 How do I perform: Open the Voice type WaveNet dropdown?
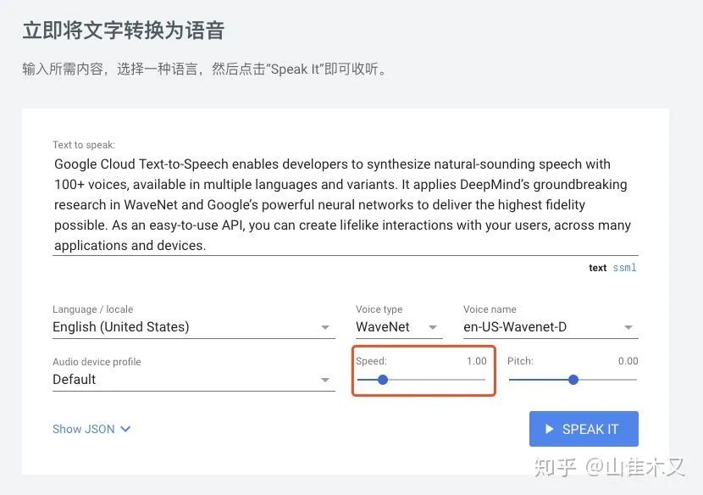pyautogui.click(x=398, y=327)
